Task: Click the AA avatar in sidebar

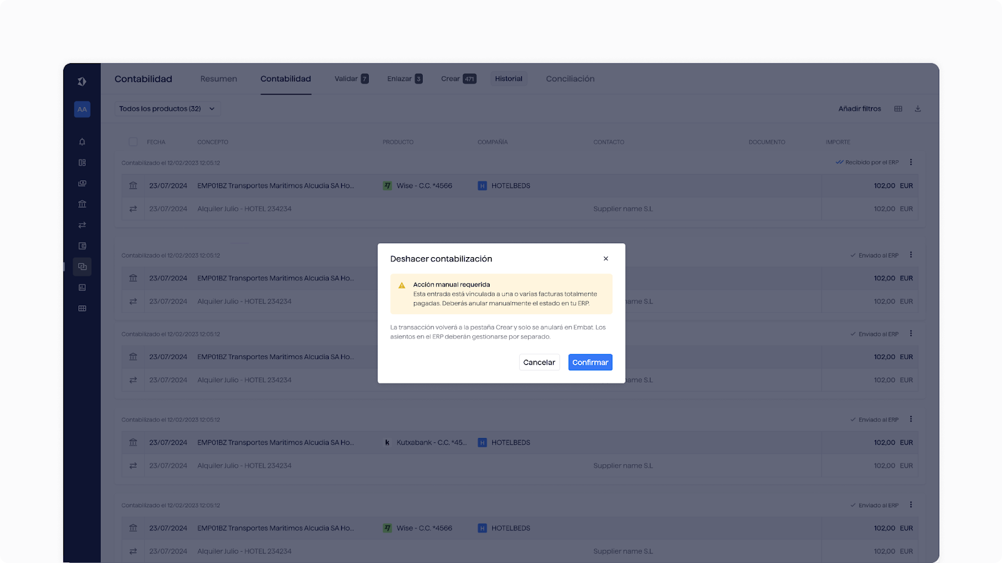Action: point(82,109)
